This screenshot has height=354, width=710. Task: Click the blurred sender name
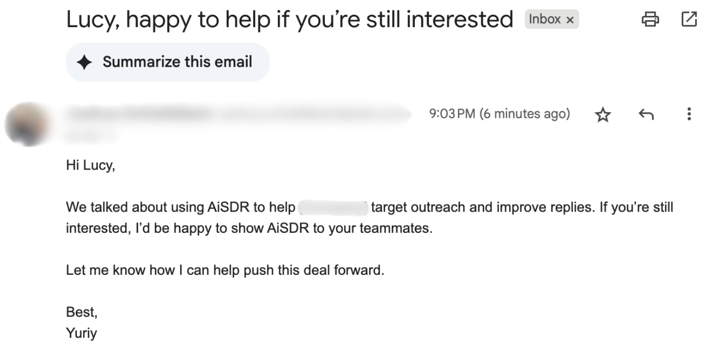[139, 114]
